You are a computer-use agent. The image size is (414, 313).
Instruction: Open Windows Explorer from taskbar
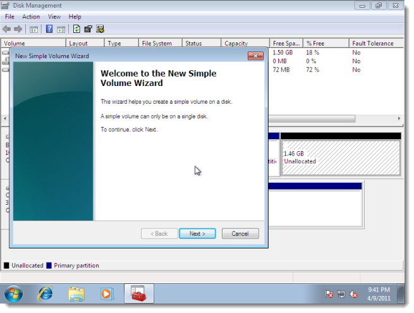[76, 294]
